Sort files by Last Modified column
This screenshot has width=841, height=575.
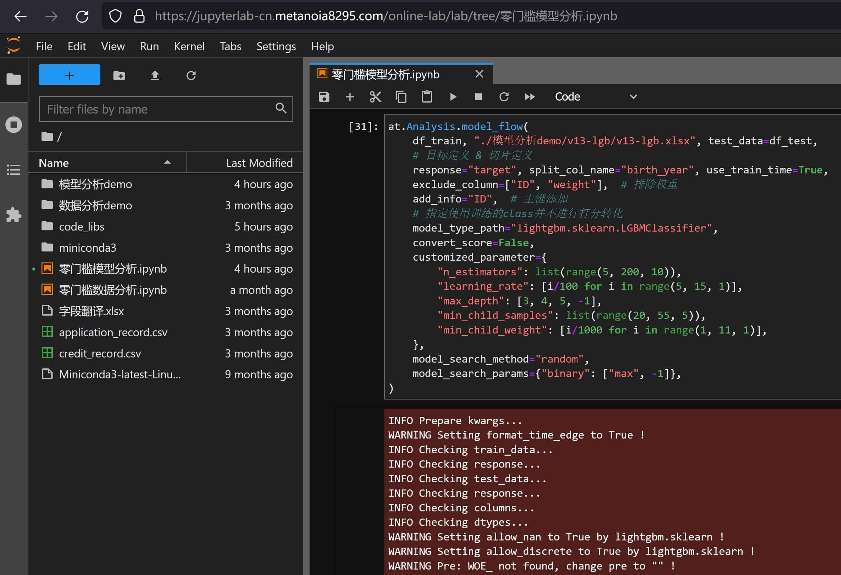click(x=259, y=162)
